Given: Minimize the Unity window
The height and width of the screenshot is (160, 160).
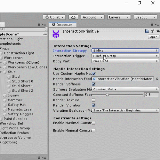Looking at the screenshot, I should point(126,3).
